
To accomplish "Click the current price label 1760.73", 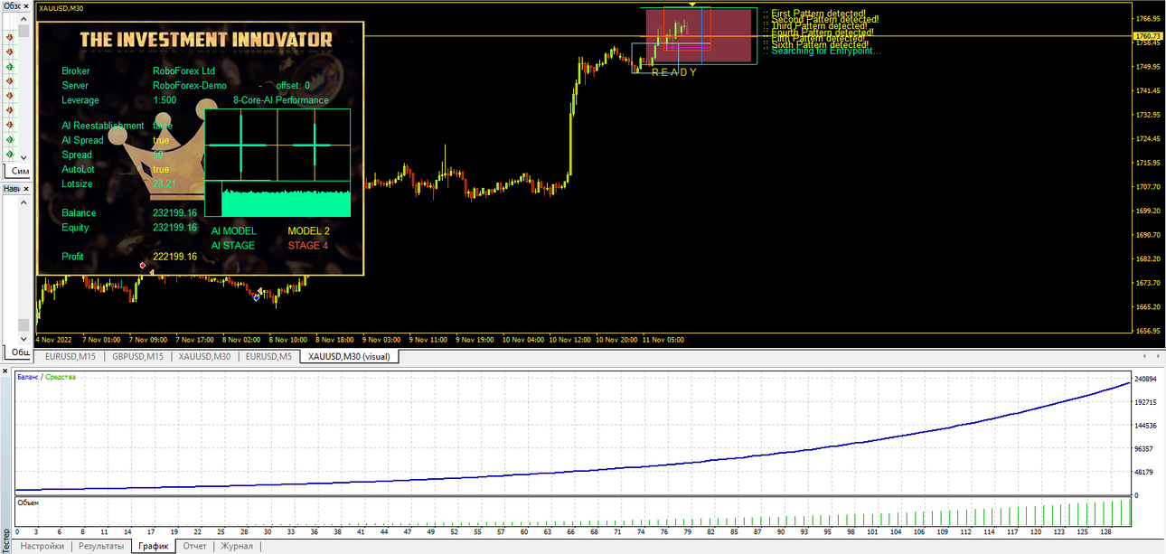I will coord(1147,36).
